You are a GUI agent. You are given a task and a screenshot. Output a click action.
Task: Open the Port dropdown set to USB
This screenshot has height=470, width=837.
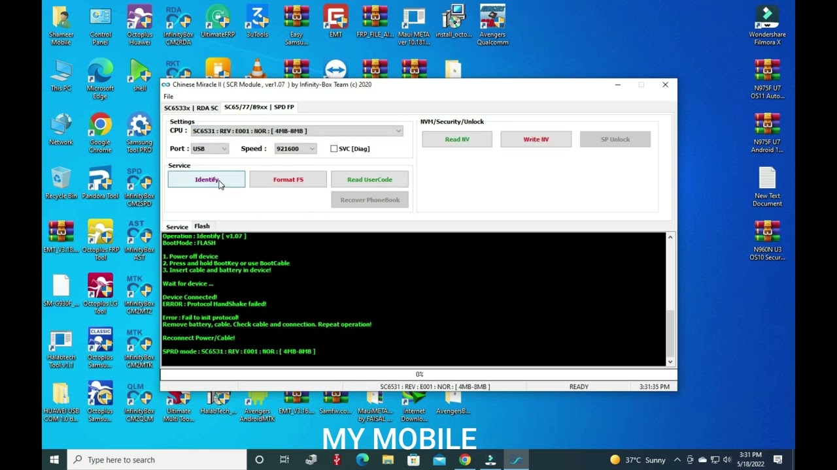pos(209,149)
